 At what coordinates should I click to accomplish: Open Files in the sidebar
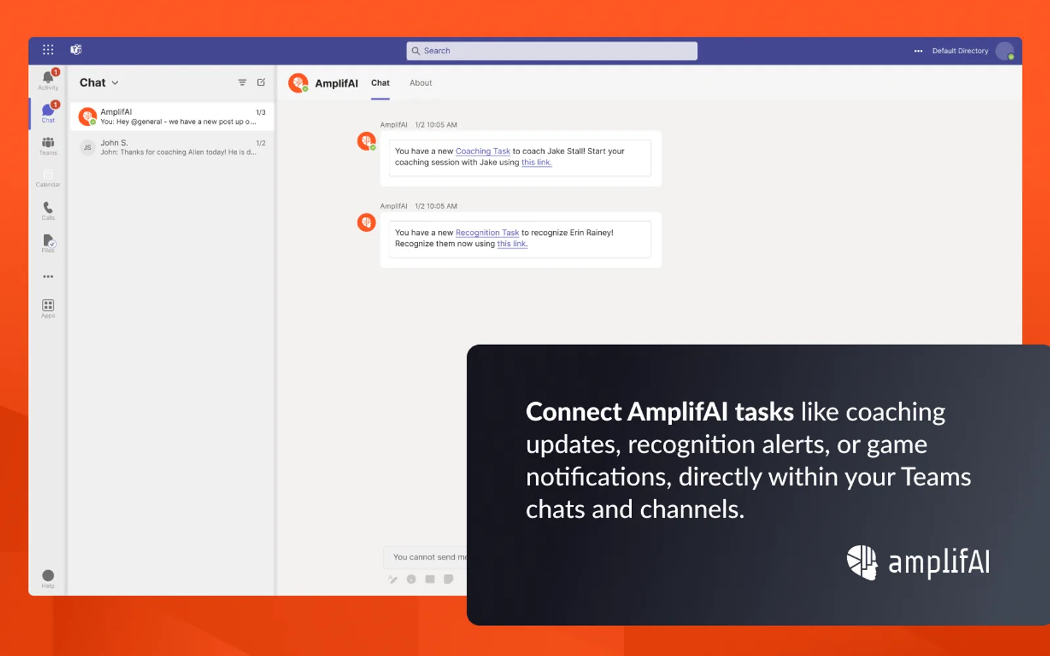tap(48, 243)
